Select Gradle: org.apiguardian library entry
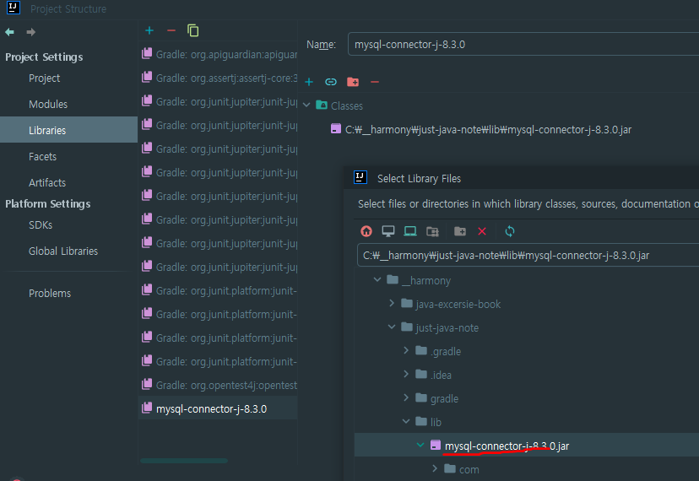Viewport: 699px width, 481px height. 218,54
